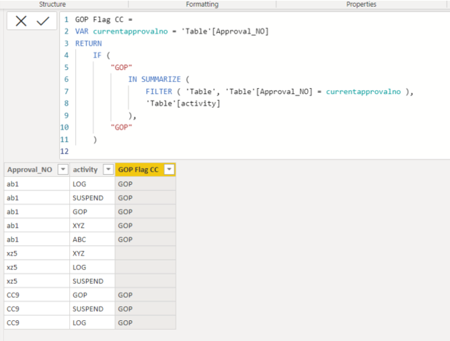Click the RETURN keyword on line 3

(88, 43)
